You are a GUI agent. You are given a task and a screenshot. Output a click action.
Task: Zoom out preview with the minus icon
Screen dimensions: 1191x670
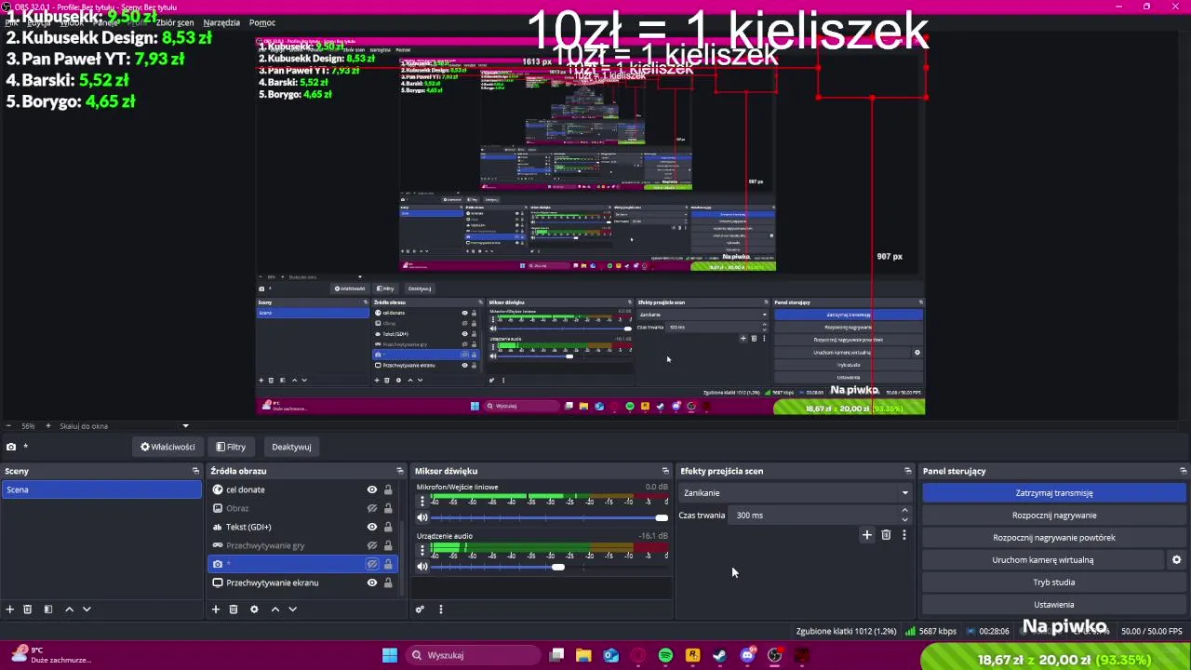(9, 426)
